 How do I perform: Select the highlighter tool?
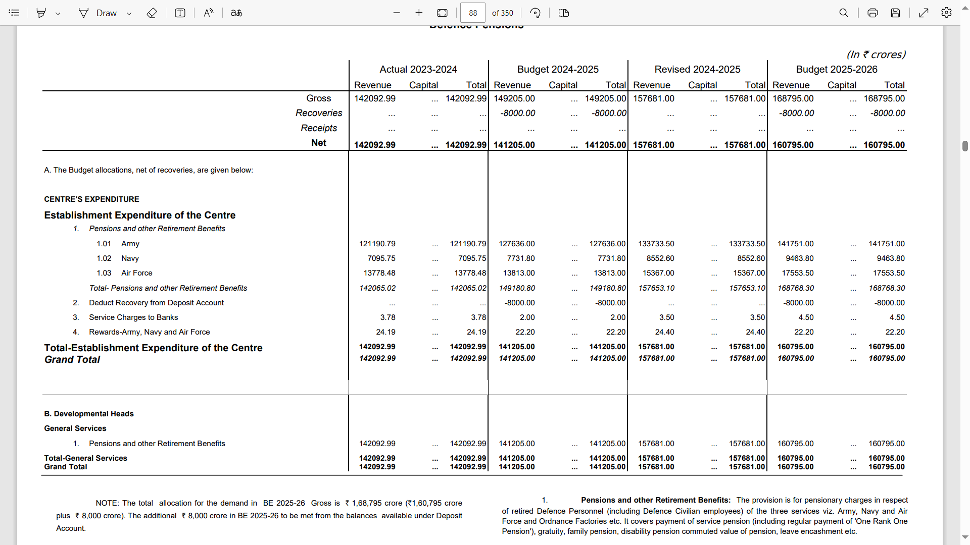pos(41,13)
